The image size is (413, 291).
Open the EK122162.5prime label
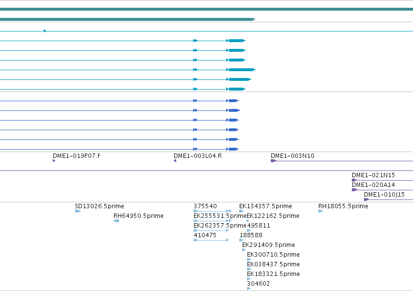[273, 216]
